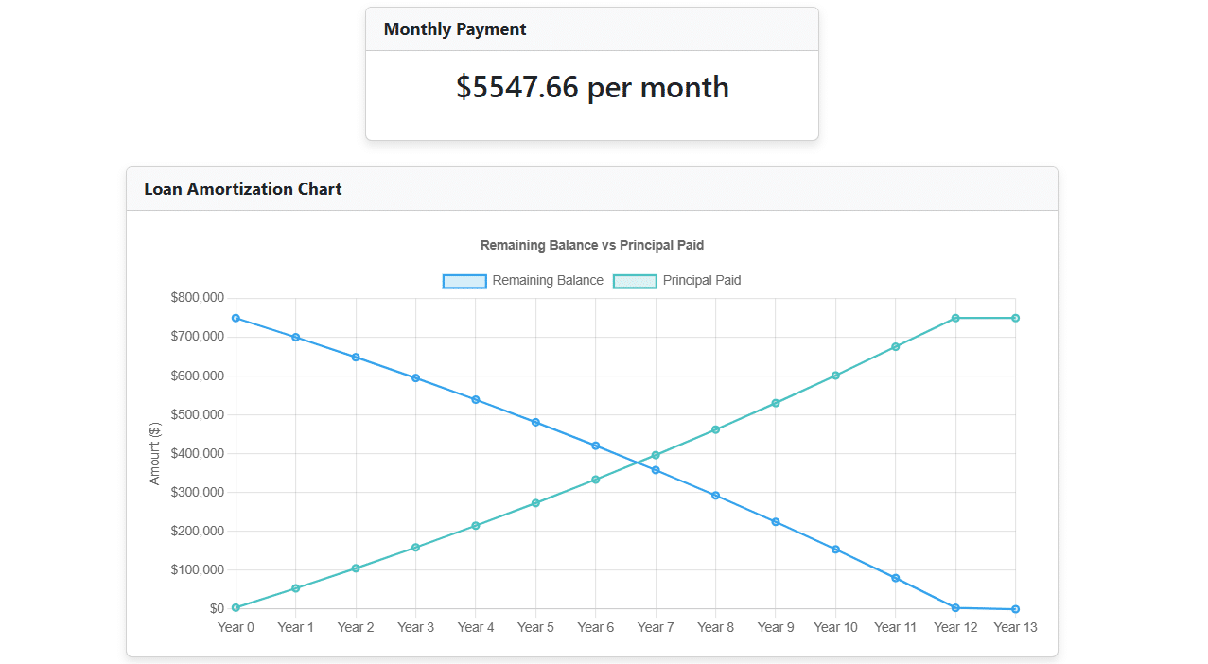
Task: Select Remaining Balance point at Year 13
Action: pyautogui.click(x=1015, y=609)
